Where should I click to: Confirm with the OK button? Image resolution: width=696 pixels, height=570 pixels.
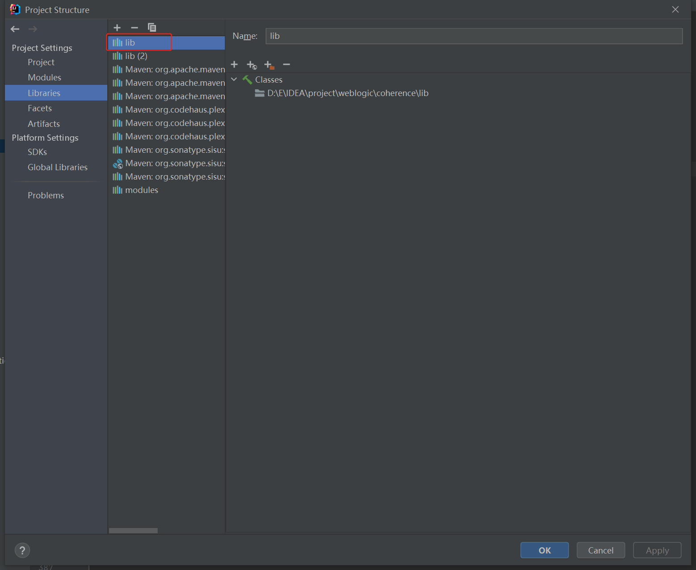pyautogui.click(x=544, y=550)
